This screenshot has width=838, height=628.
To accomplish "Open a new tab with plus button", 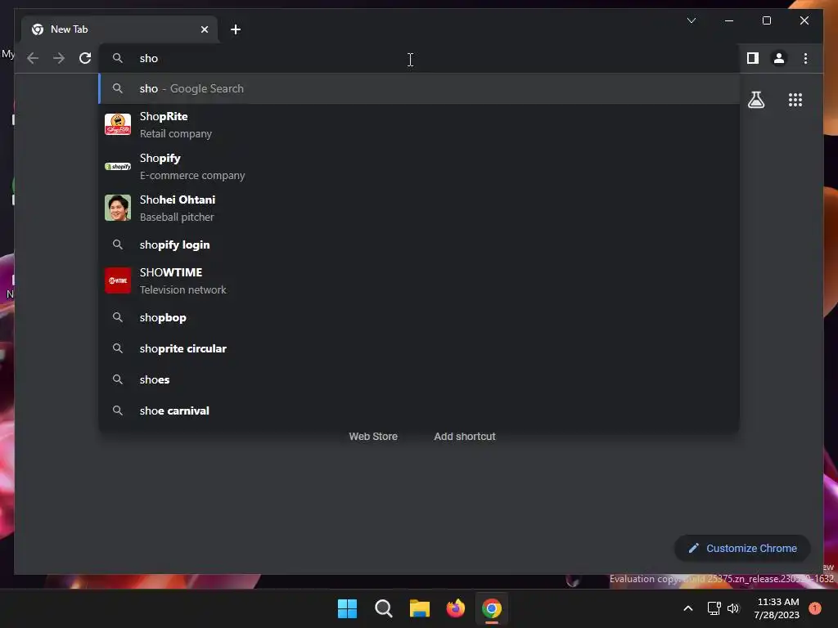I will pyautogui.click(x=236, y=29).
